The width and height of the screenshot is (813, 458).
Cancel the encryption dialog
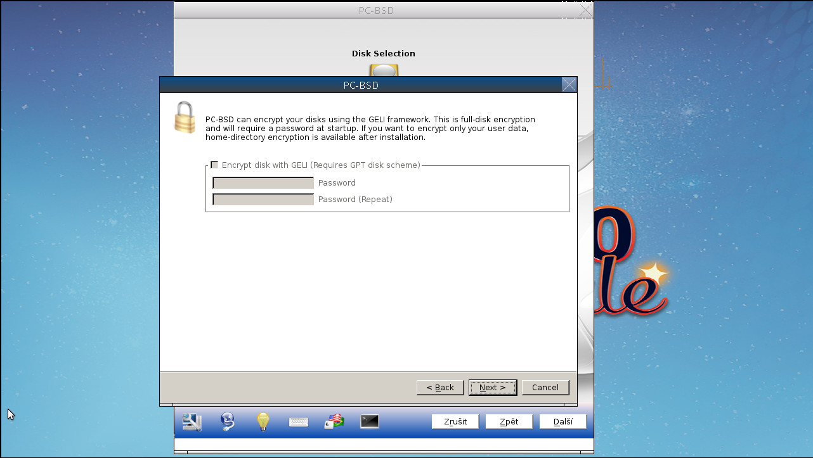[545, 387]
